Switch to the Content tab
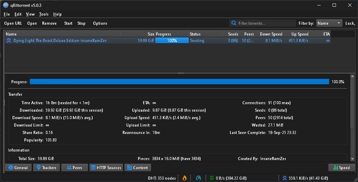 tap(138, 168)
